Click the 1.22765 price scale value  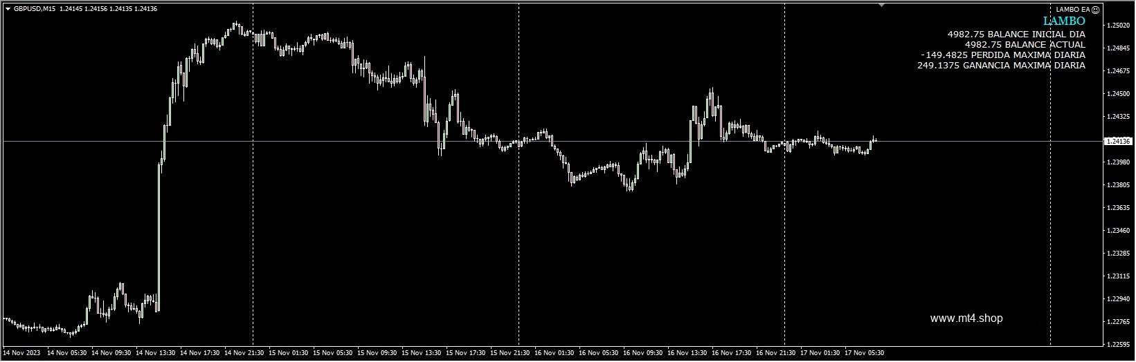(x=1118, y=321)
